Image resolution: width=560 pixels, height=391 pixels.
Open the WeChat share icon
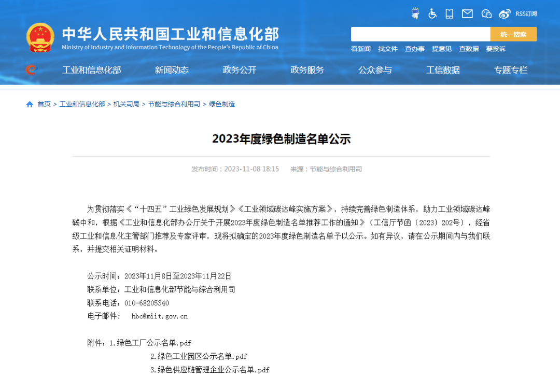tap(486, 13)
